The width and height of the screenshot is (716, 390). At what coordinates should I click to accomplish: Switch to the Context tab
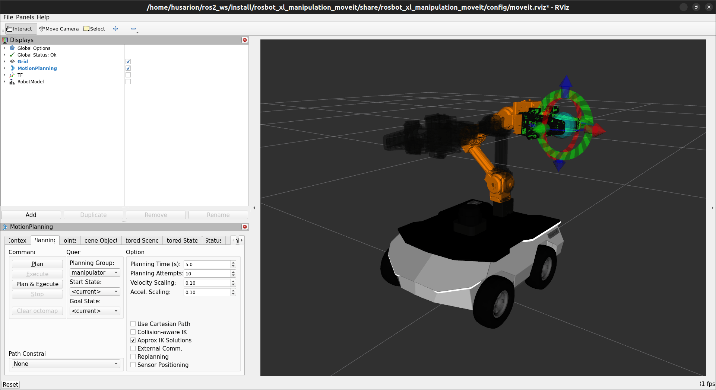click(x=18, y=240)
